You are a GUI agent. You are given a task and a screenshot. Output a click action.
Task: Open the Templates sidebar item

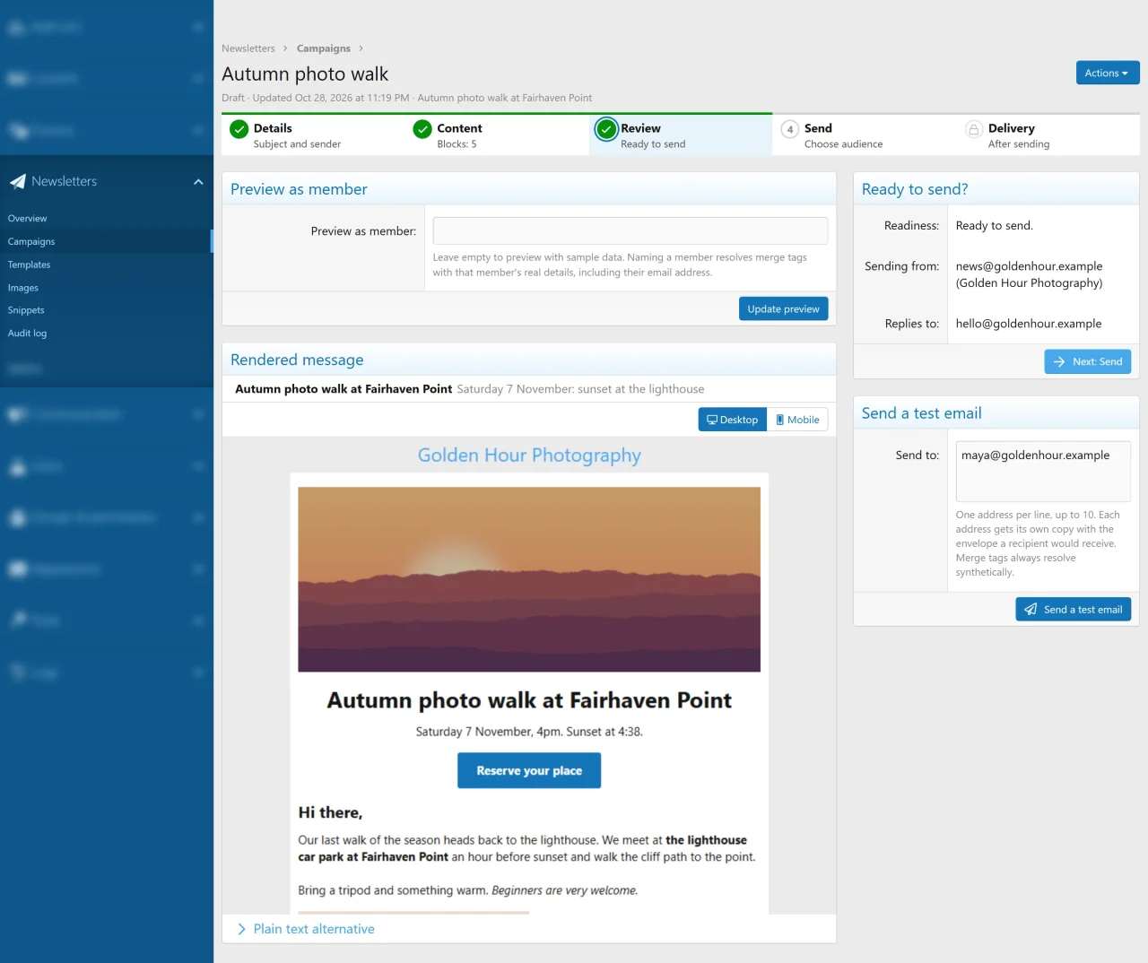click(29, 265)
